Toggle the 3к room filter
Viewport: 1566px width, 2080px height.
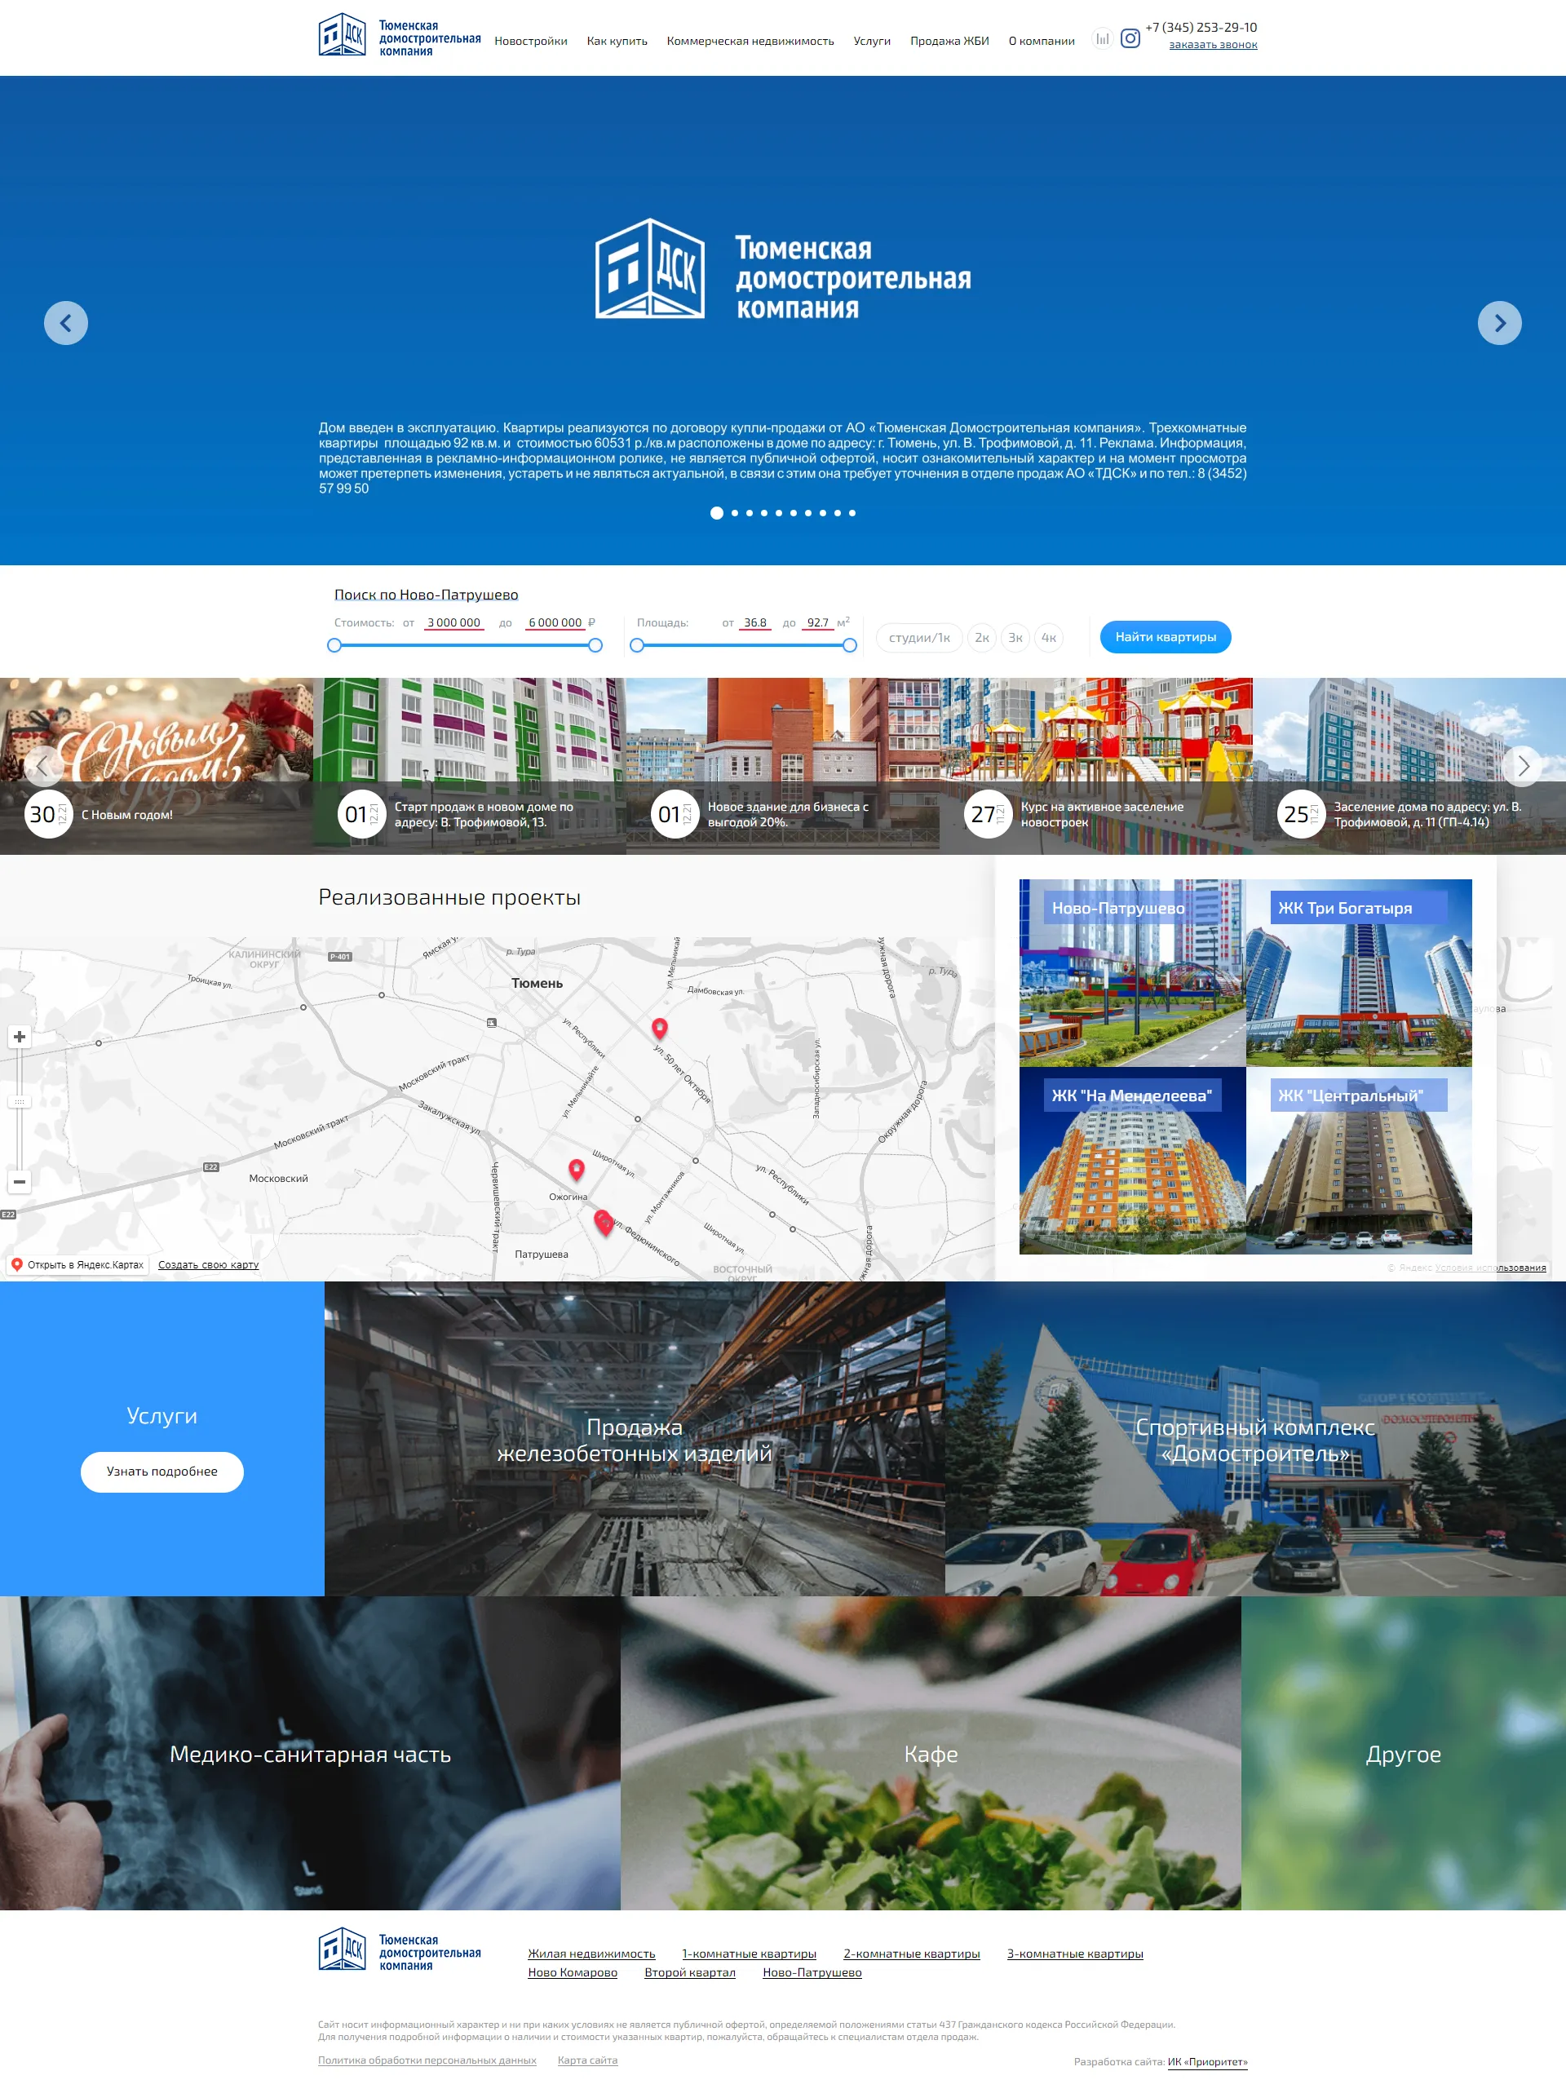pyautogui.click(x=1015, y=638)
